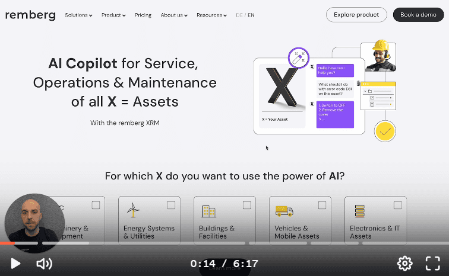Click the buildings icon
The image size is (449, 276).
pos(208,211)
